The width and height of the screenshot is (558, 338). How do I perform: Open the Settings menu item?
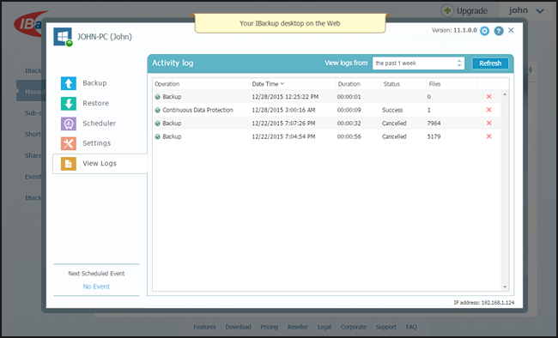point(96,143)
